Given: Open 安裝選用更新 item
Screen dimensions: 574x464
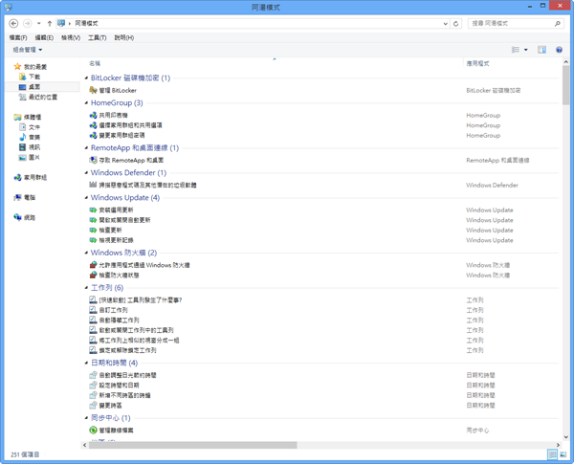Looking at the screenshot, I should pos(111,210).
